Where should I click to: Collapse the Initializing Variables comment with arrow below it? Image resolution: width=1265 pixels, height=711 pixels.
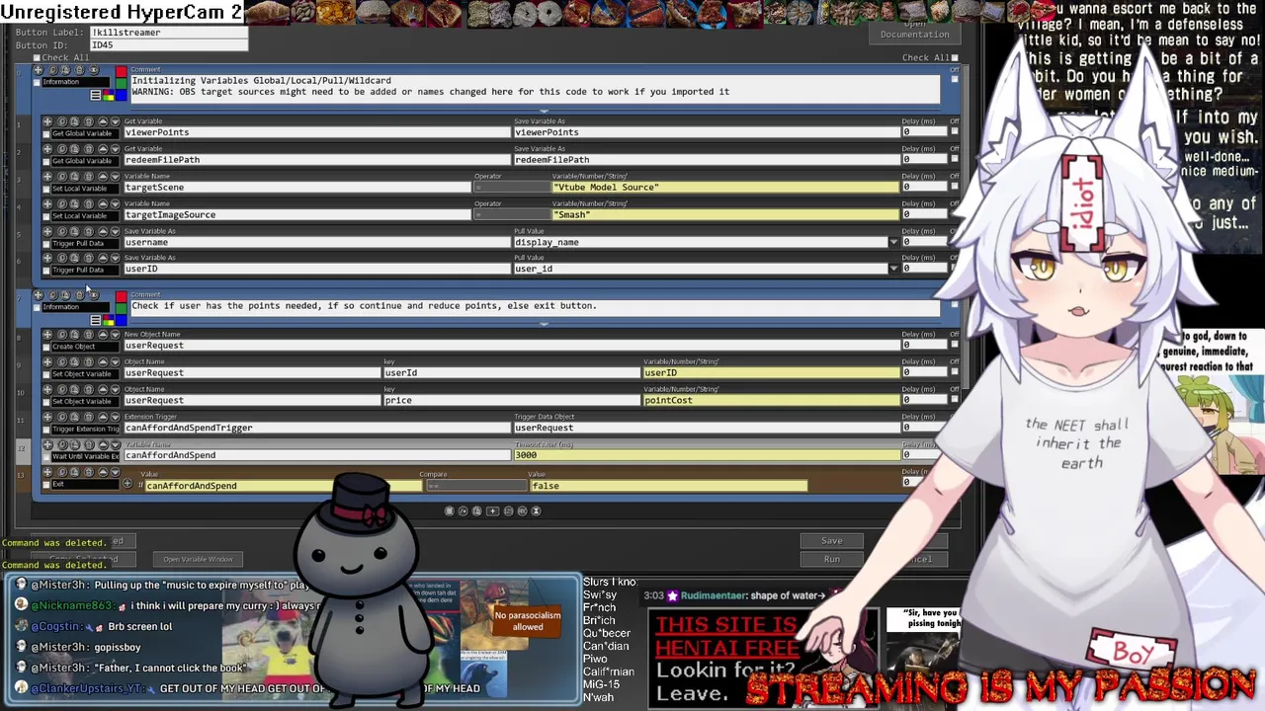545,112
